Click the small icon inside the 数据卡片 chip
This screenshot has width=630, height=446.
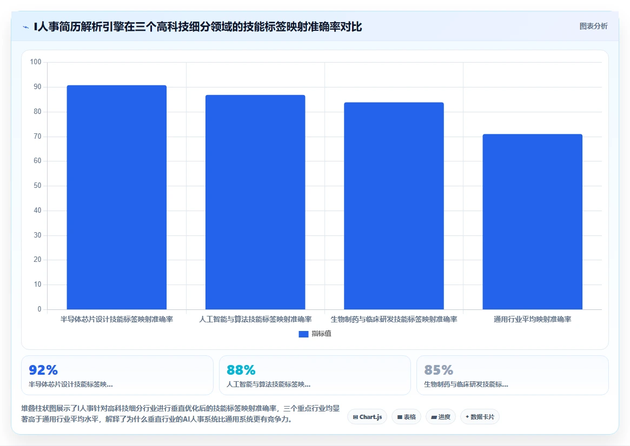(467, 417)
